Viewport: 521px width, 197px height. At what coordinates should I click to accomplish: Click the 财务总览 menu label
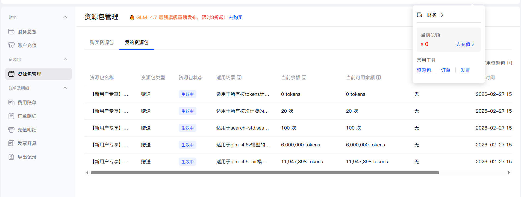tap(27, 32)
